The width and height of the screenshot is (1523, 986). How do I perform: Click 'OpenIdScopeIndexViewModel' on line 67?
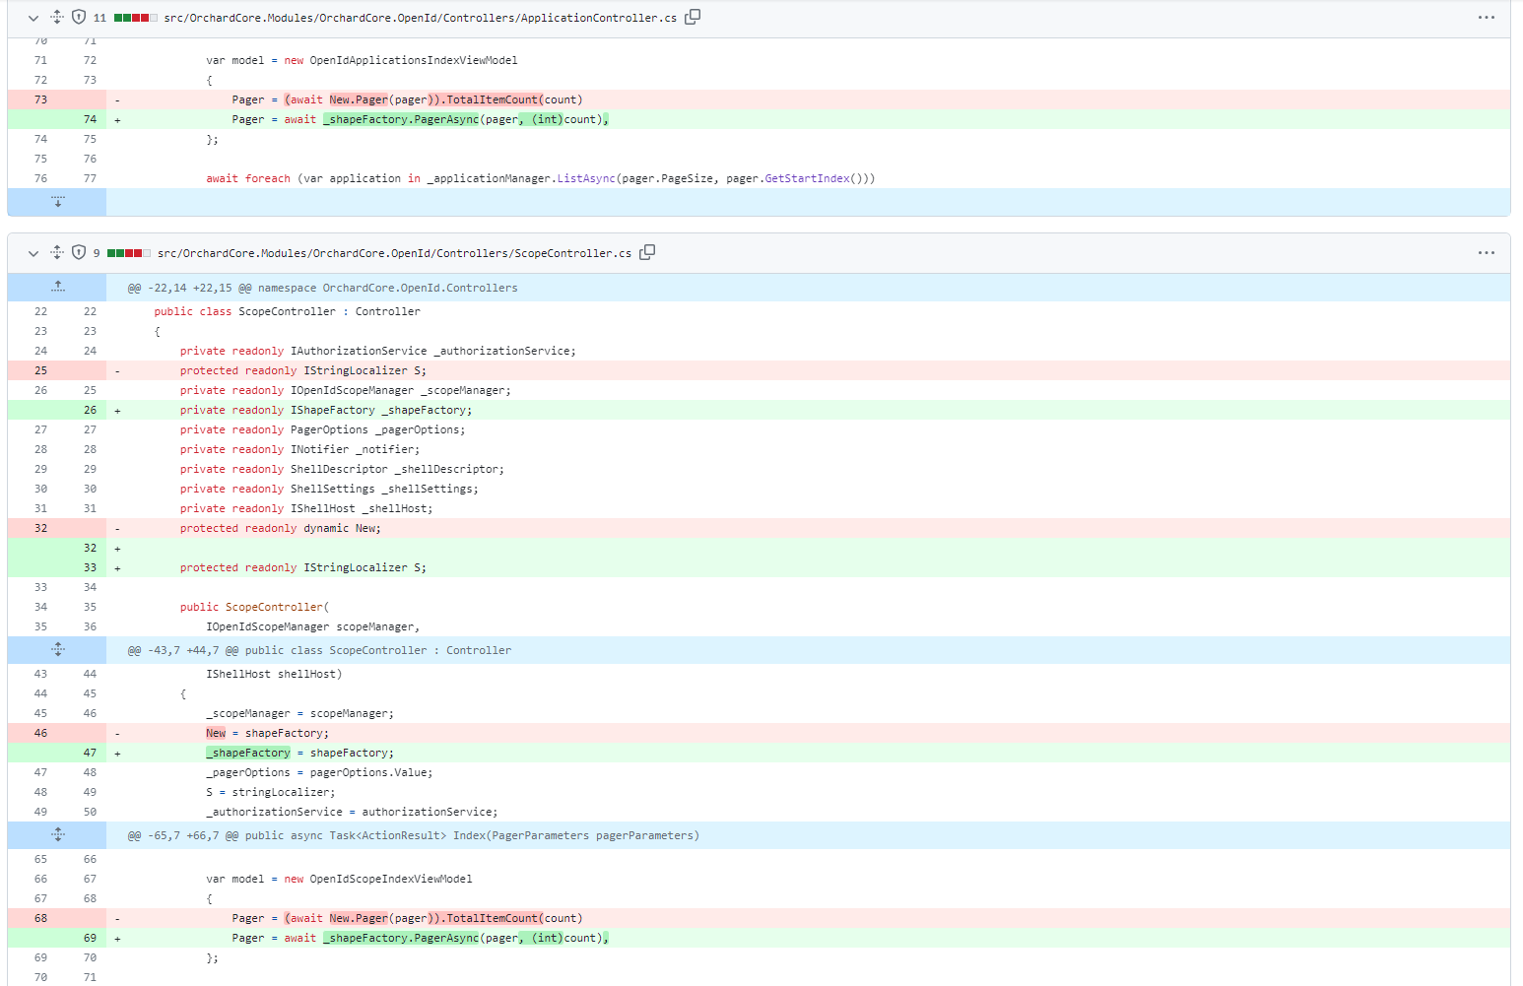pos(391,879)
